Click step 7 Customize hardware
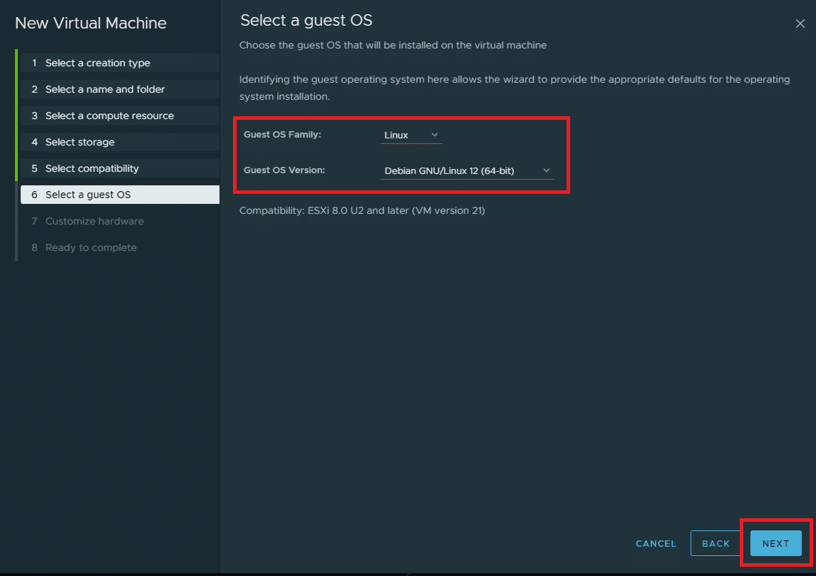Image resolution: width=816 pixels, height=576 pixels. [x=120, y=221]
